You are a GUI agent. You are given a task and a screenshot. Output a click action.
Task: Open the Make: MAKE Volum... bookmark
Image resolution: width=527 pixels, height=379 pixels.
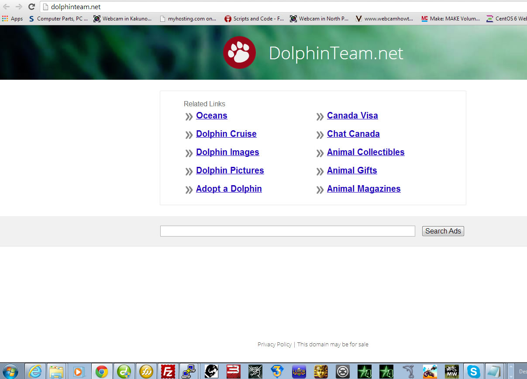click(451, 19)
